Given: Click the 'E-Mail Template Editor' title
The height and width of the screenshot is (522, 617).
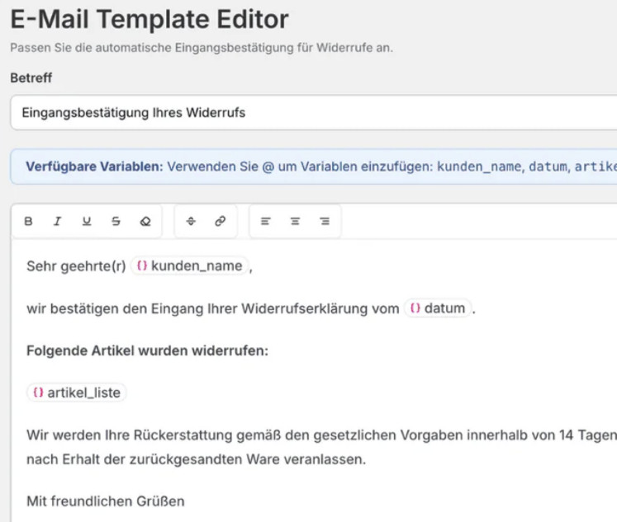Looking at the screenshot, I should (150, 19).
